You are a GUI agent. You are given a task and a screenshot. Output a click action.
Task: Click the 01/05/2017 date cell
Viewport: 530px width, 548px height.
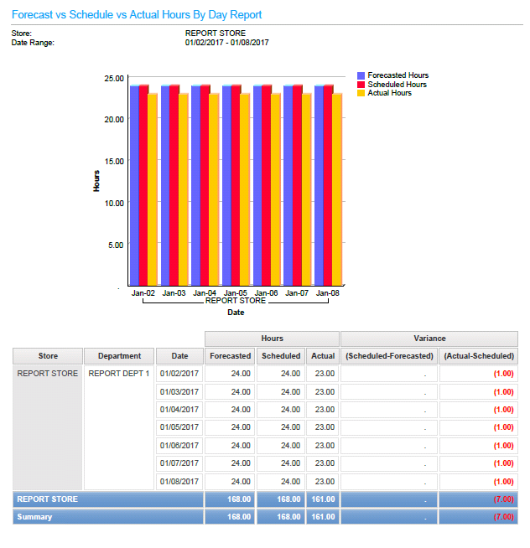click(179, 427)
